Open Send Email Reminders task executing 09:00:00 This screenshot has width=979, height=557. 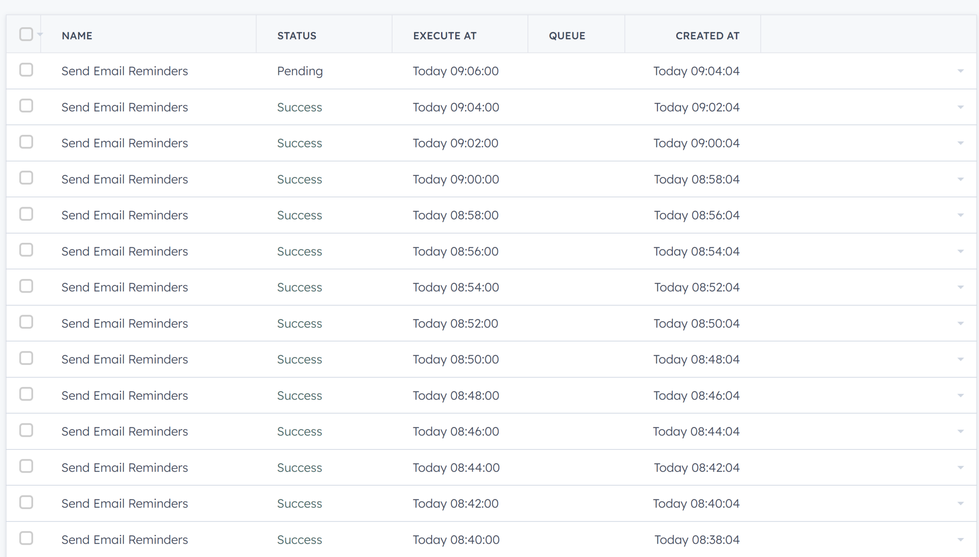tap(125, 179)
